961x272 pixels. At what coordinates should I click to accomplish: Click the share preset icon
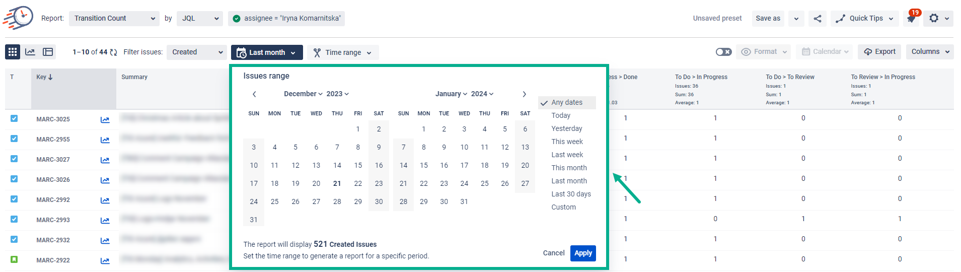coord(818,19)
